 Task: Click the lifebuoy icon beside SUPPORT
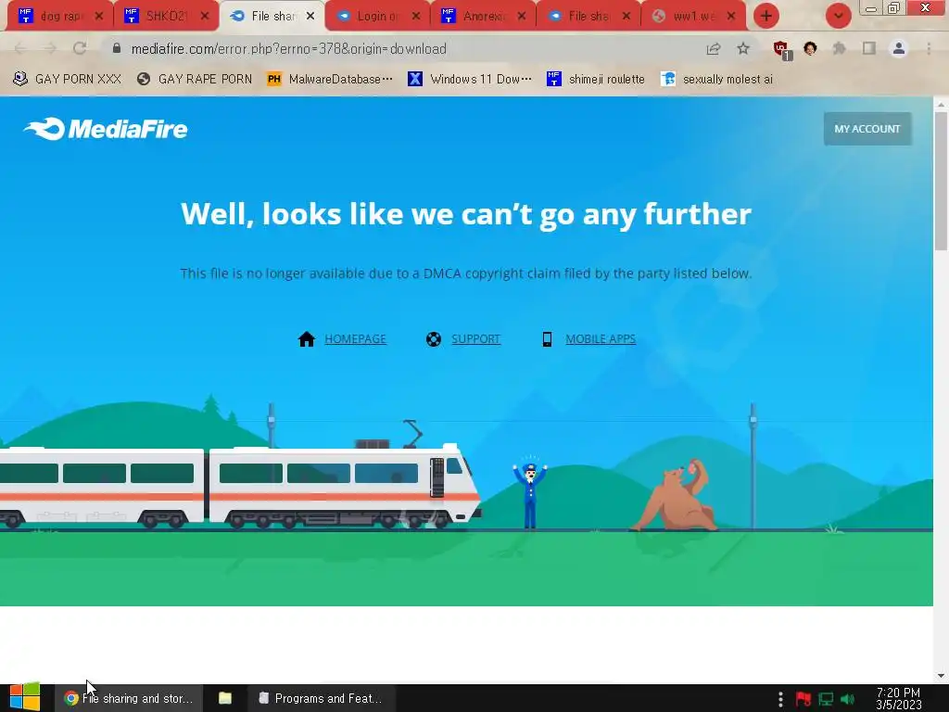click(434, 339)
